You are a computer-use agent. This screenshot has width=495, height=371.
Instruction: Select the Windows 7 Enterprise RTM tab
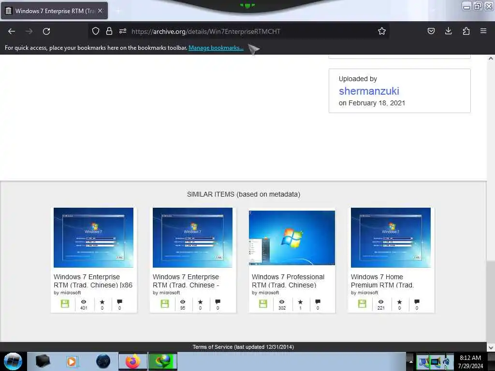pos(54,11)
